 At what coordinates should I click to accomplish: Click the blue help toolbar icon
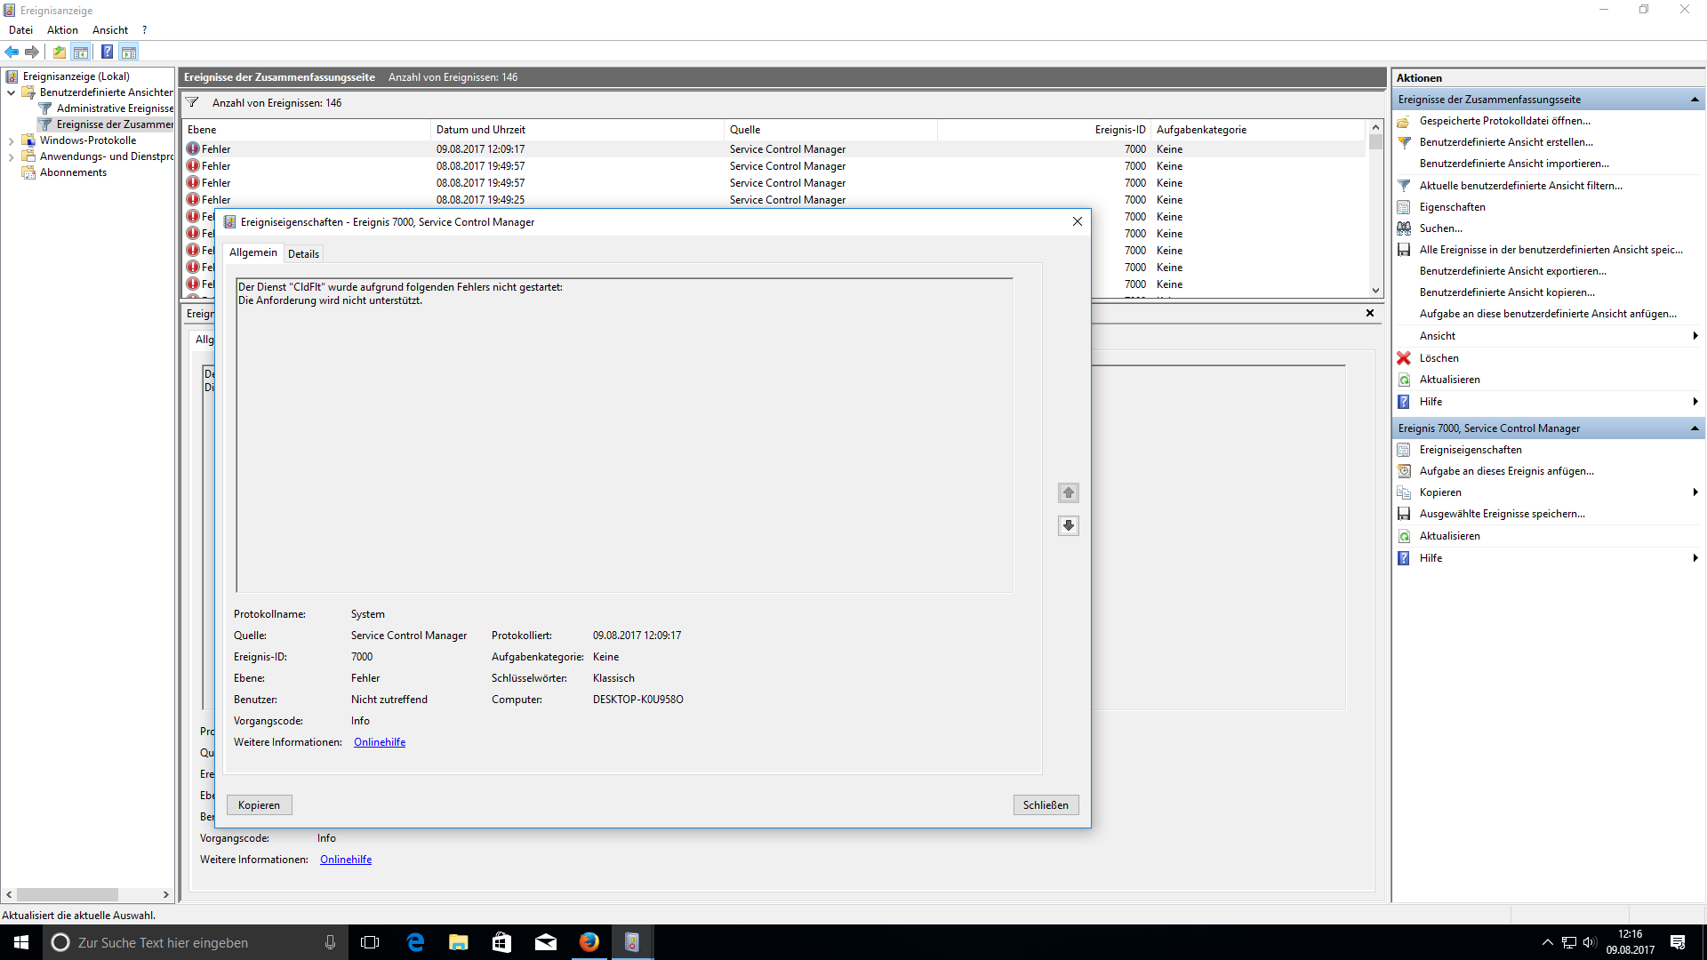107,52
